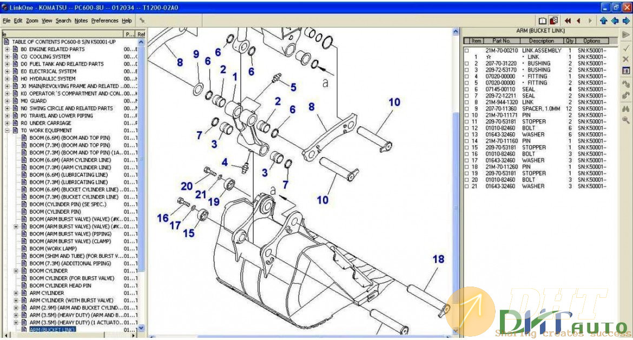Open the Notes menu

[81, 21]
